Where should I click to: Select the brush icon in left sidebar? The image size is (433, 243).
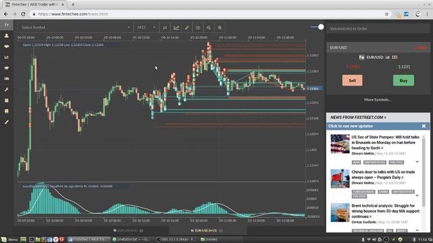point(6,122)
